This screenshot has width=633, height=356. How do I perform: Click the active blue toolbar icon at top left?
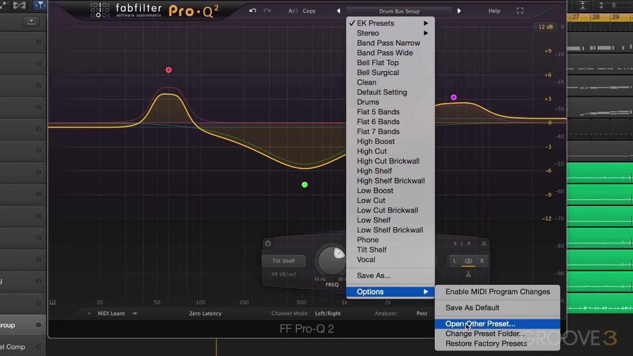tap(40, 5)
